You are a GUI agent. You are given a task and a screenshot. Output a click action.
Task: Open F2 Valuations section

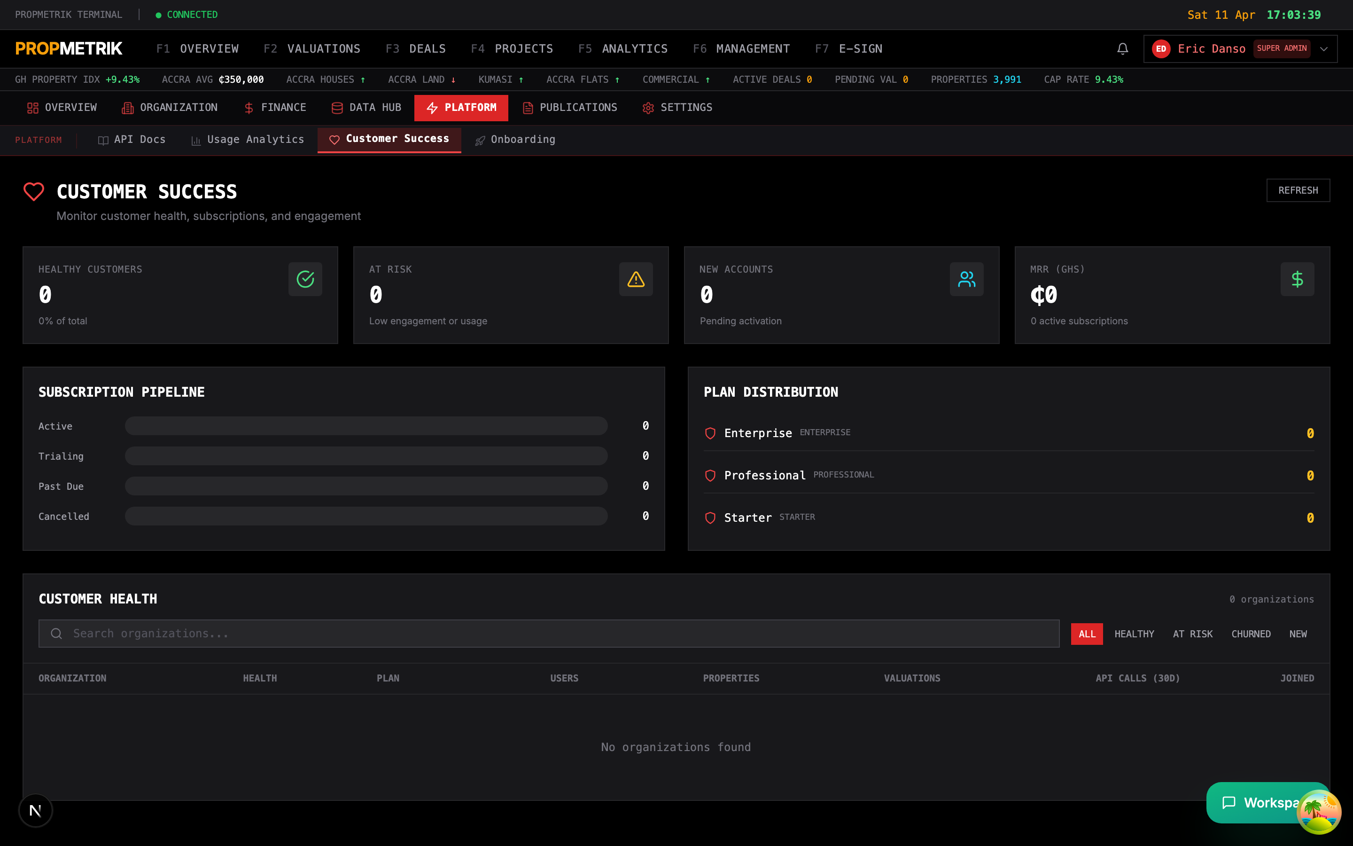coord(312,49)
